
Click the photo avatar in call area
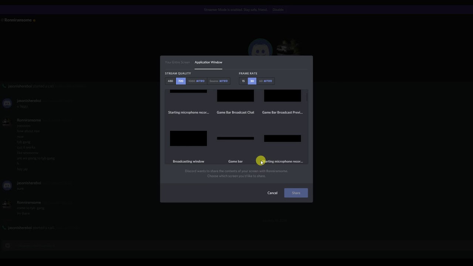point(288,48)
